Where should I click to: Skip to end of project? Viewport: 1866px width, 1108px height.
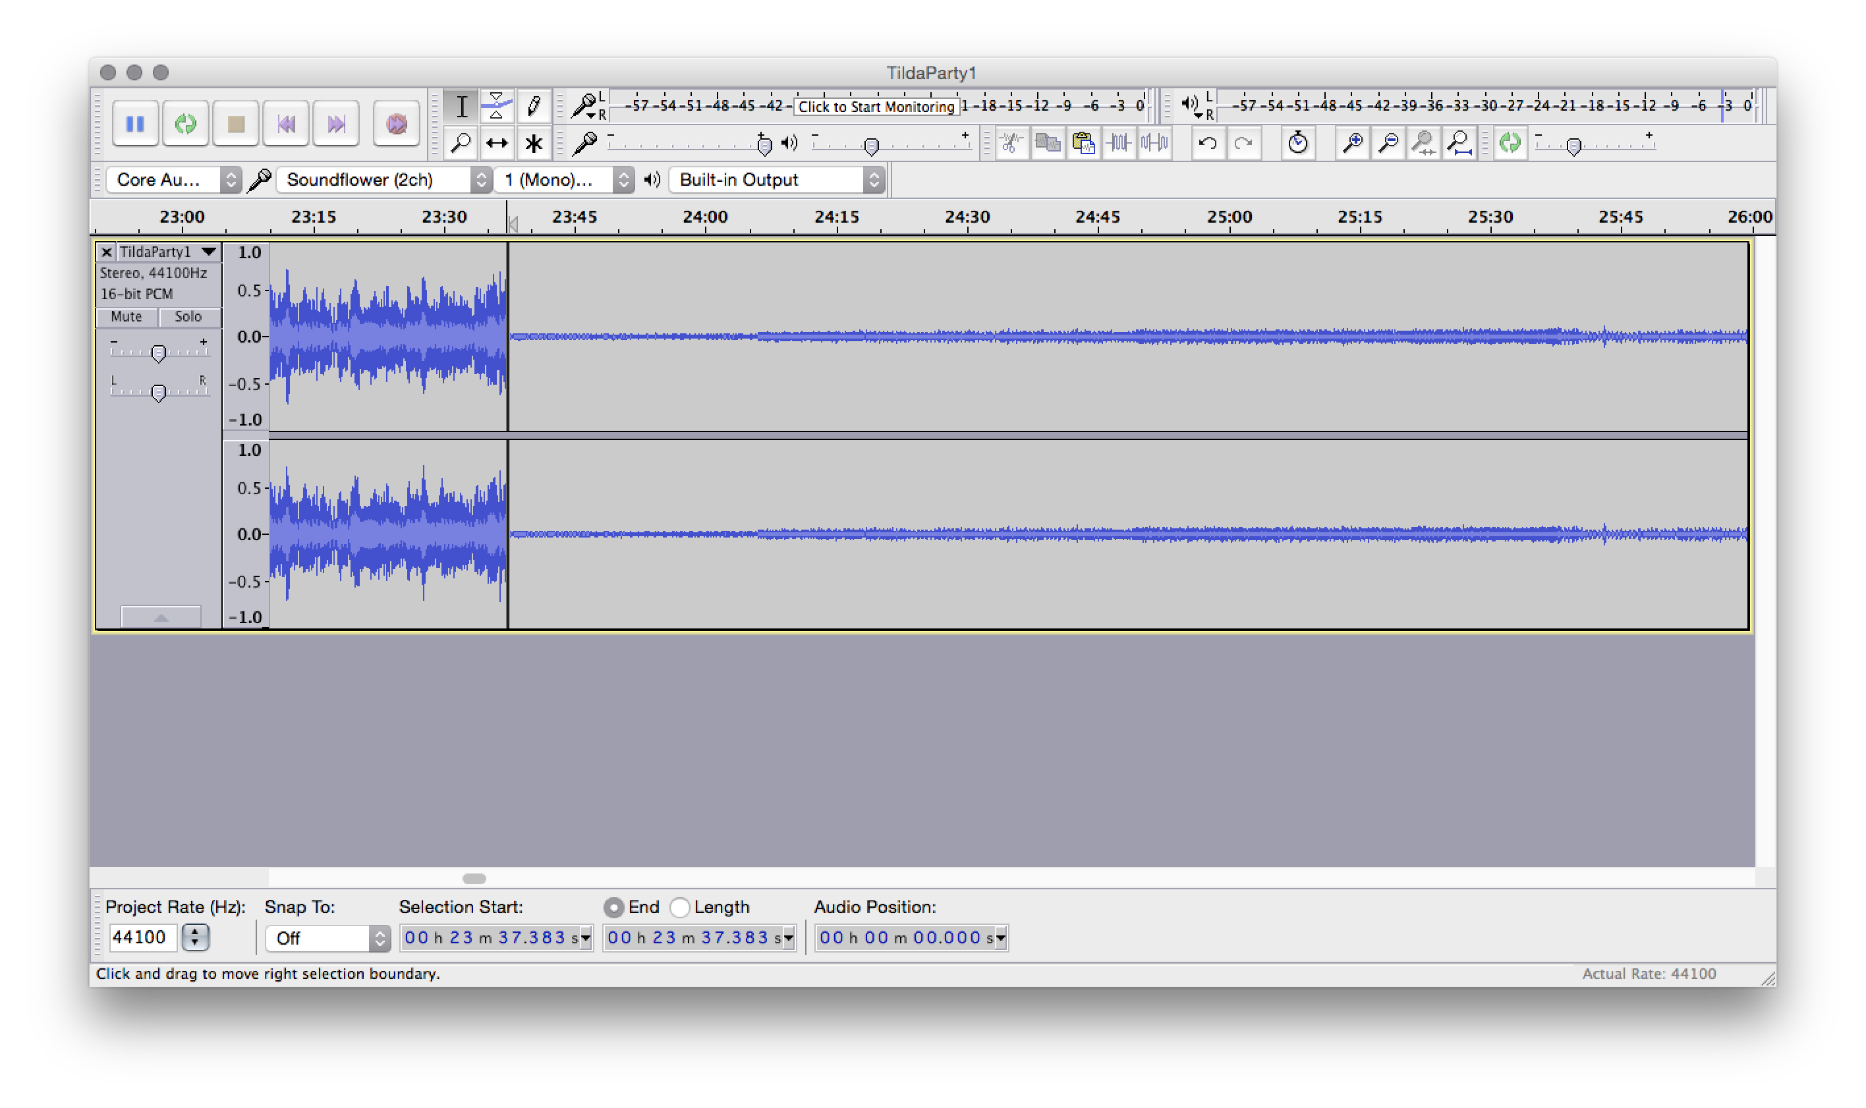(x=336, y=123)
